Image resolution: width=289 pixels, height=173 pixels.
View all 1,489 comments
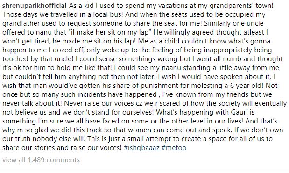(x=41, y=160)
